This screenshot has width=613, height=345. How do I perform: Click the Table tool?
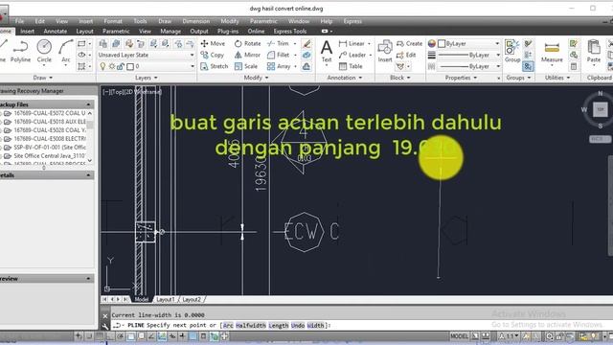pyautogui.click(x=351, y=66)
